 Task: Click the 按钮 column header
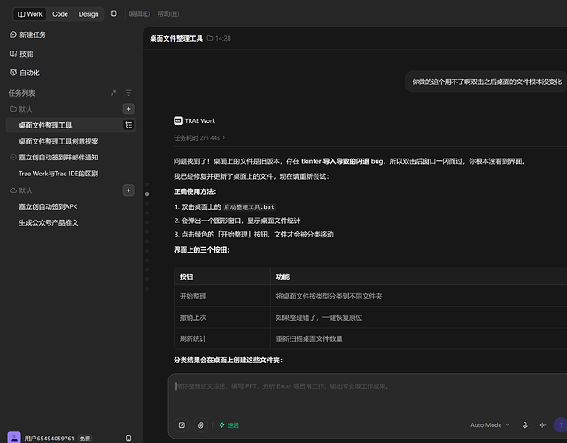222,276
